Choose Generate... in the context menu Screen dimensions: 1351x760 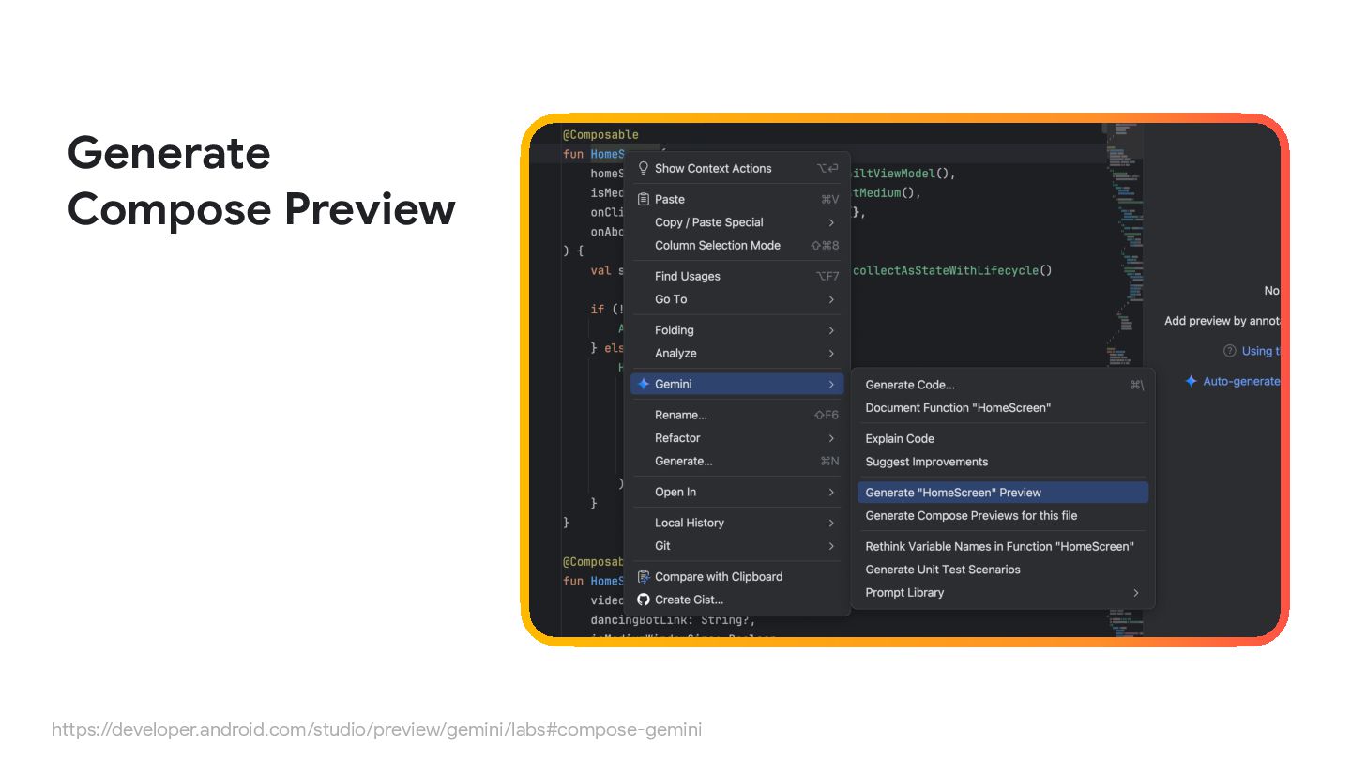737,461
